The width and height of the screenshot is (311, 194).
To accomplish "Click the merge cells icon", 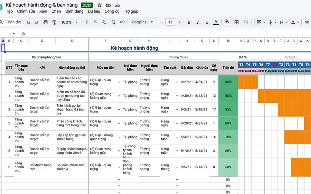I will click(245, 22).
